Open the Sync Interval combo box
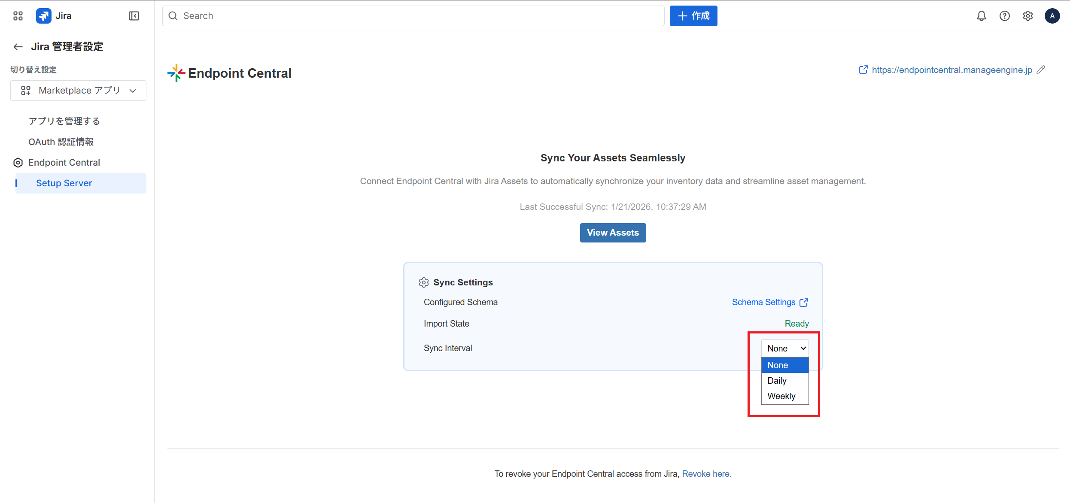Screen dimensions: 1070x503 point(784,348)
